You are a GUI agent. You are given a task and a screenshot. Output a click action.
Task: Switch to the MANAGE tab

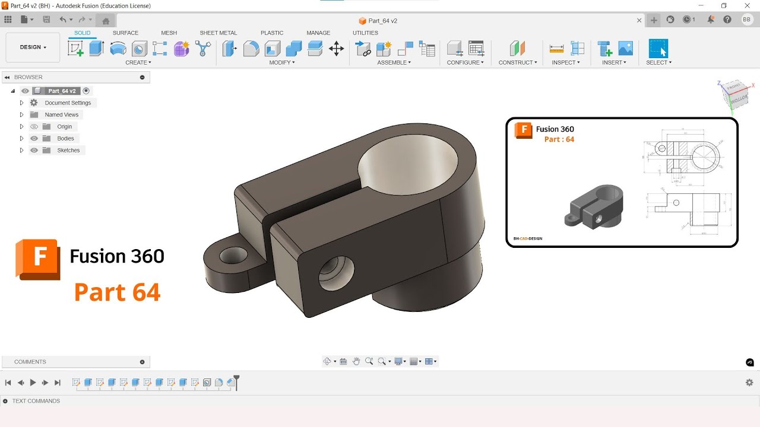[318, 33]
